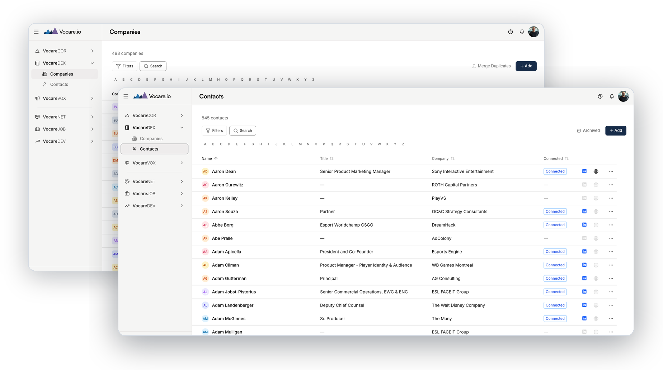Click Search button in Contacts window
The height and width of the screenshot is (370, 663).
243,131
